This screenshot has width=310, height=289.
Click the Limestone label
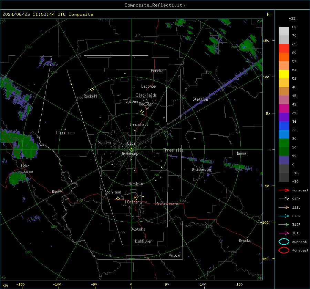pos(65,133)
